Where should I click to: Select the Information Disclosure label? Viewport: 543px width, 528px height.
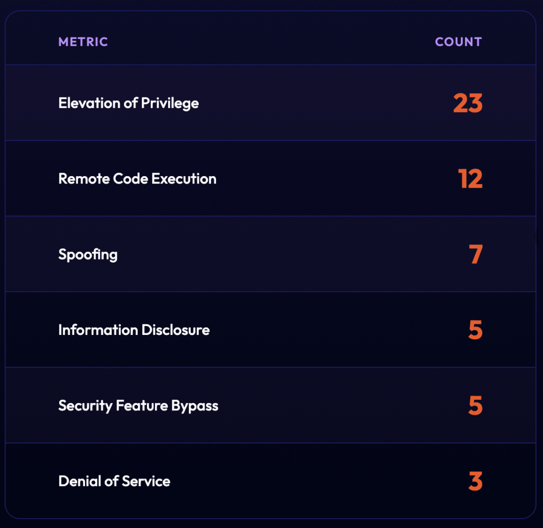(x=134, y=330)
